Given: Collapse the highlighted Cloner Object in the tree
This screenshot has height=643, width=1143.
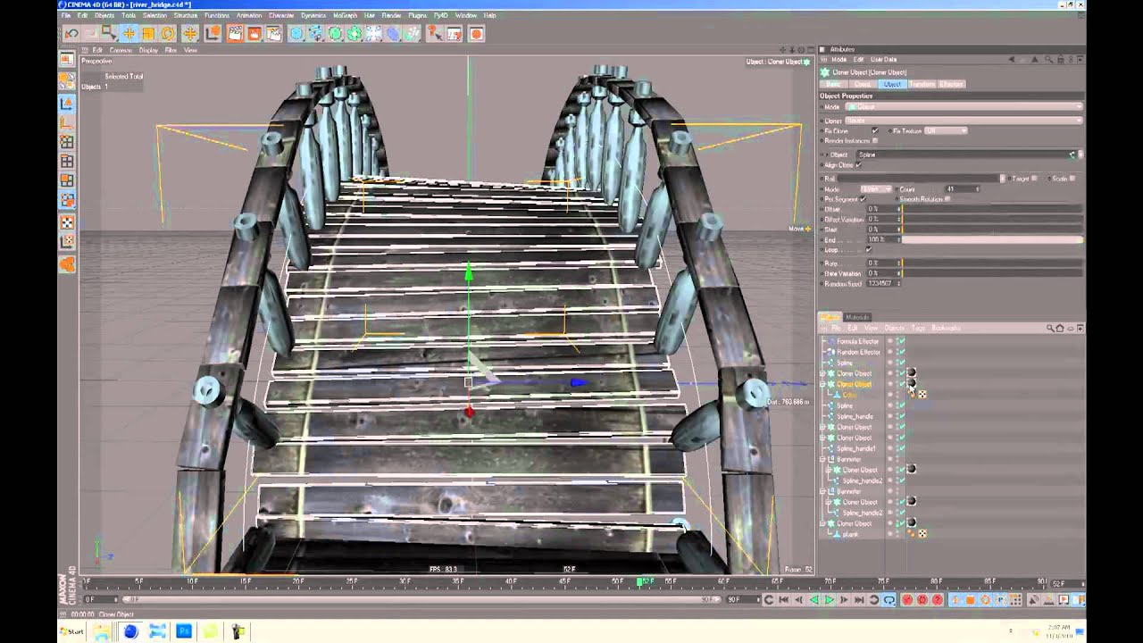Looking at the screenshot, I should tap(822, 384).
